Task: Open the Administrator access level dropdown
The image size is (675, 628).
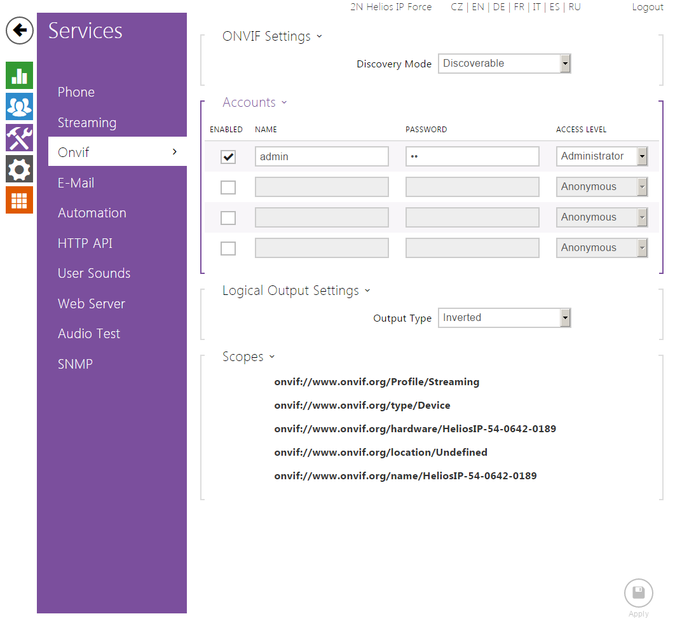Action: [601, 156]
